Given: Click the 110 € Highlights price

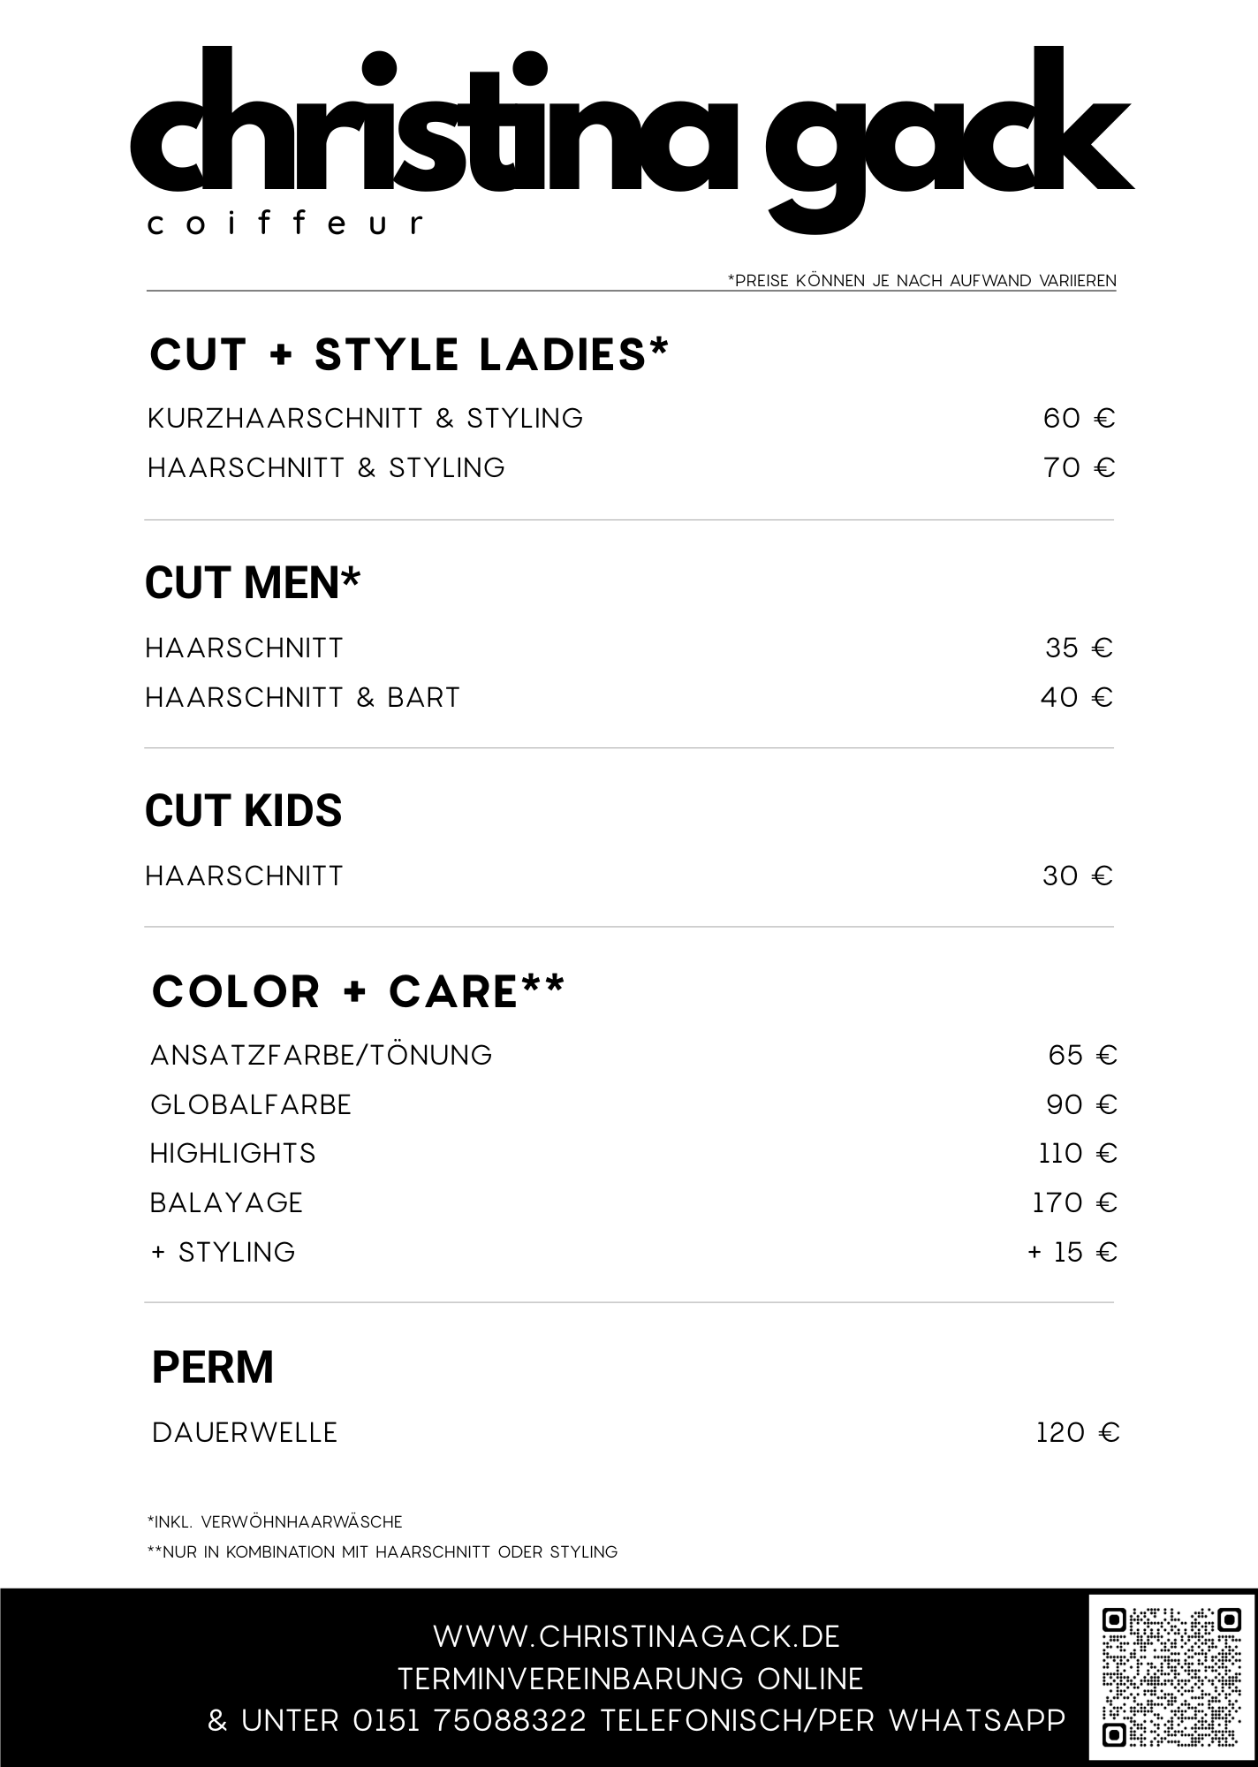Looking at the screenshot, I should coord(1078,1154).
